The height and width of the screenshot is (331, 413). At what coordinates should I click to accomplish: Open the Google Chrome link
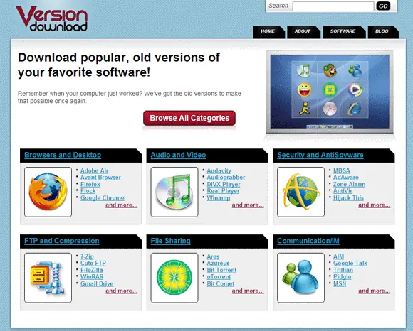(x=103, y=197)
